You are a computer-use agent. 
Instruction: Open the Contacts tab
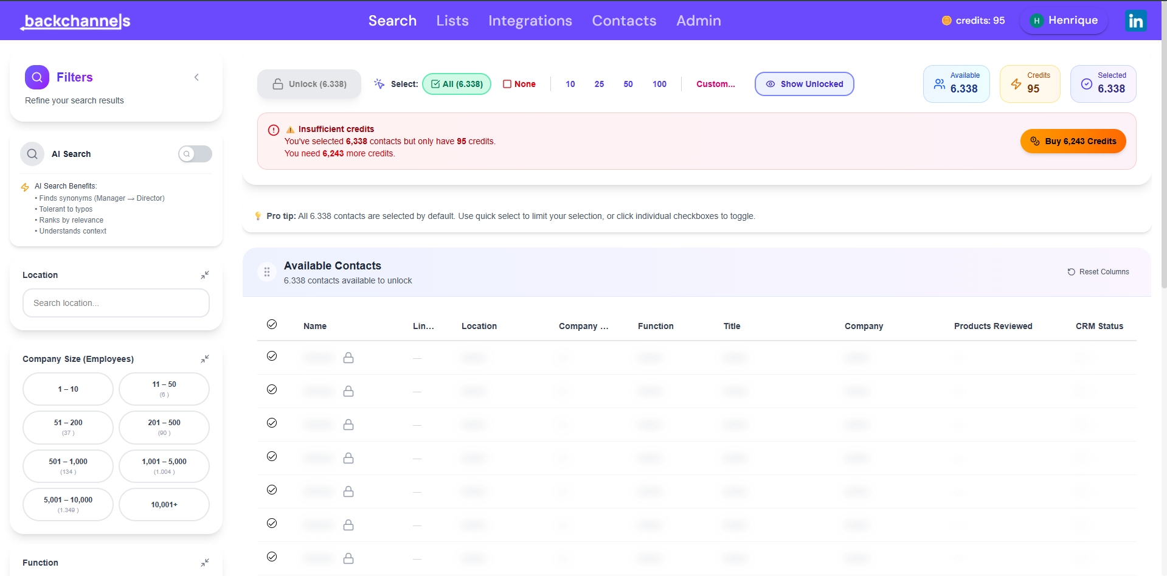pos(625,21)
